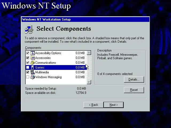
Task: Click the components list scroll up arrow
Action: point(89,53)
